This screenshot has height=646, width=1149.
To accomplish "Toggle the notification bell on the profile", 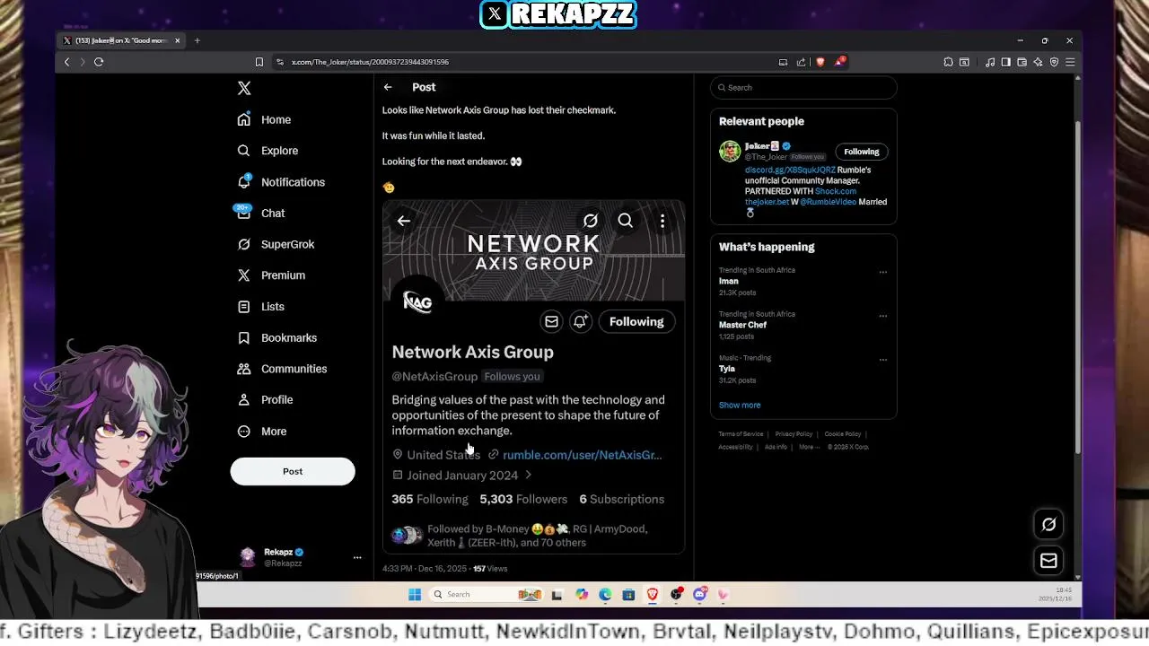I will click(x=581, y=322).
